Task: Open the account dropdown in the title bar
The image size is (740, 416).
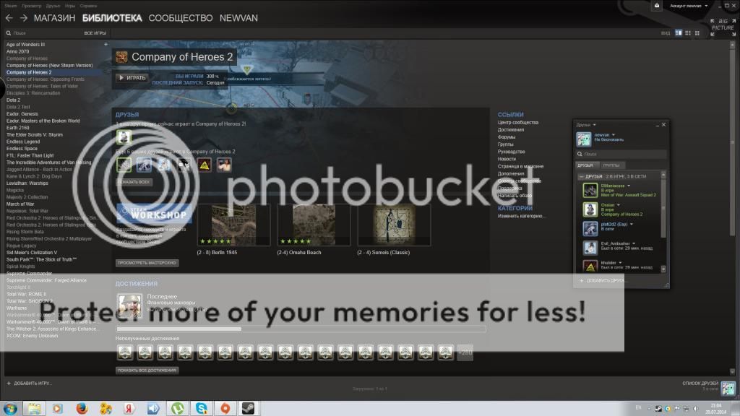Action: click(689, 6)
